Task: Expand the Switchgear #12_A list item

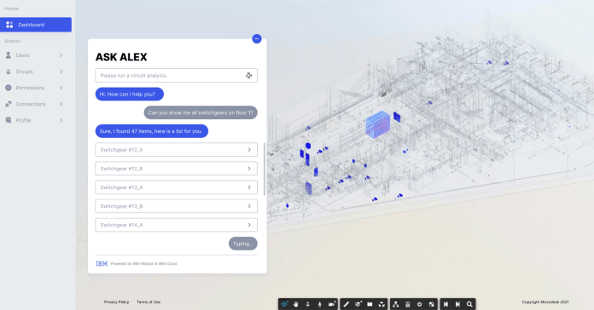Action: click(x=176, y=150)
